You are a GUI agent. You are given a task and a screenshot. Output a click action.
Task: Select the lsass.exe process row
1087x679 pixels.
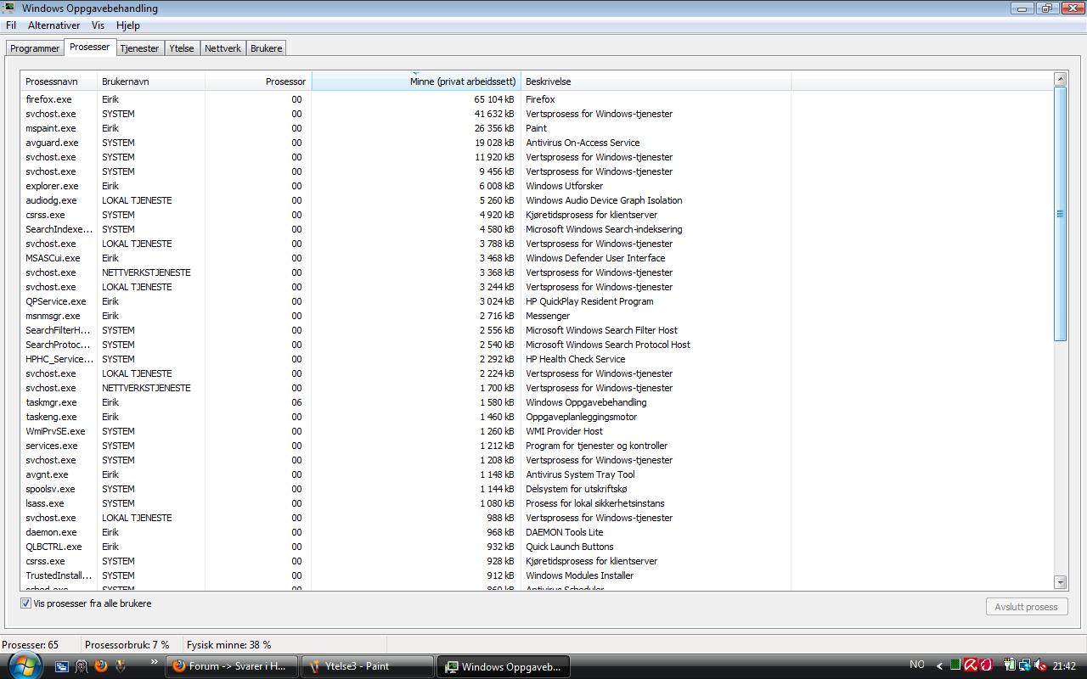coord(537,503)
